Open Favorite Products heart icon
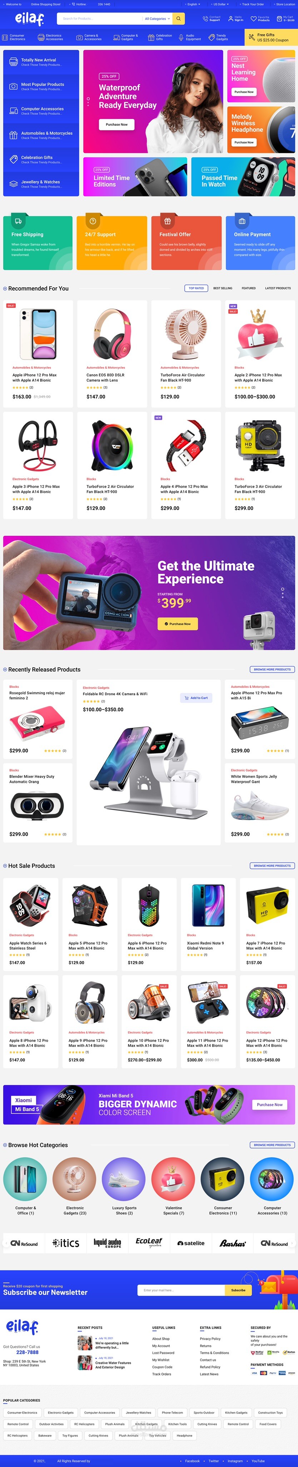Viewport: 298px width, 1467px height. click(254, 19)
